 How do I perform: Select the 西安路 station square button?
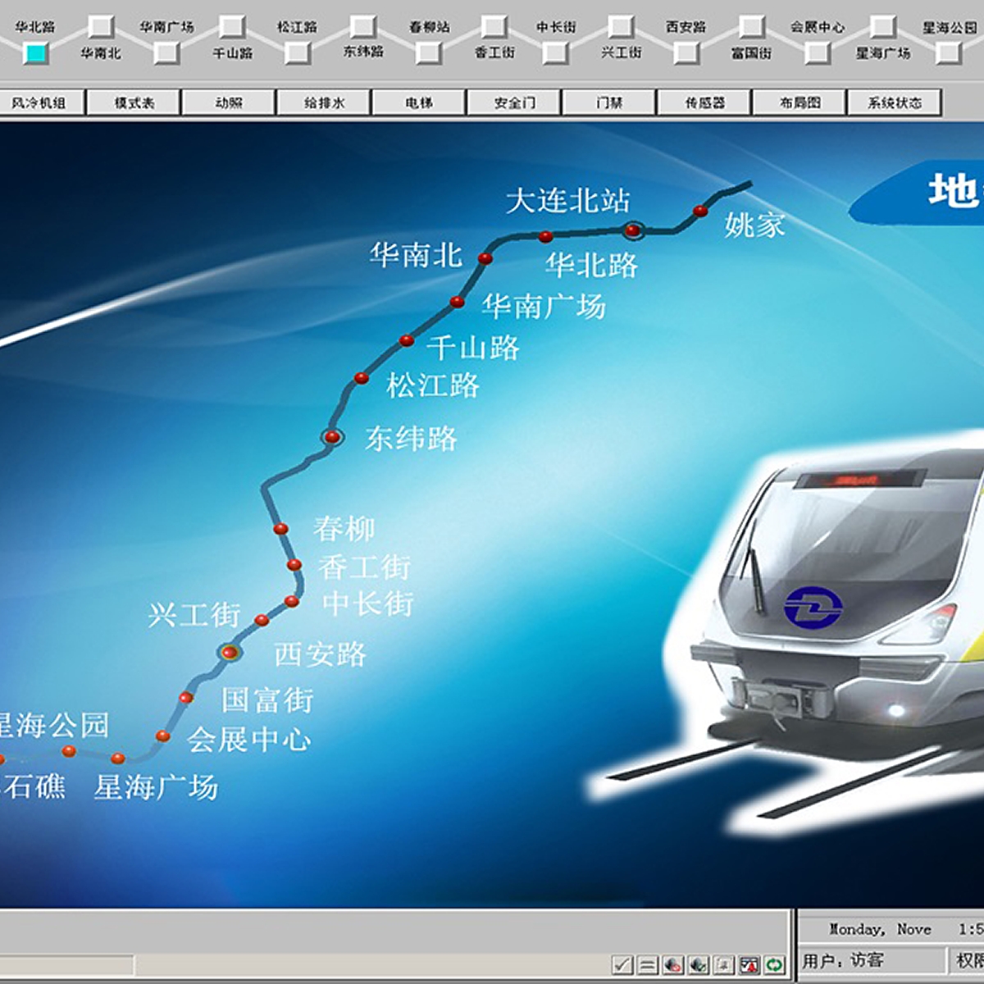(686, 53)
